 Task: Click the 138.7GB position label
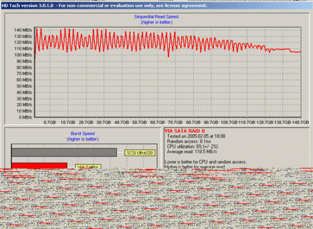(282, 122)
